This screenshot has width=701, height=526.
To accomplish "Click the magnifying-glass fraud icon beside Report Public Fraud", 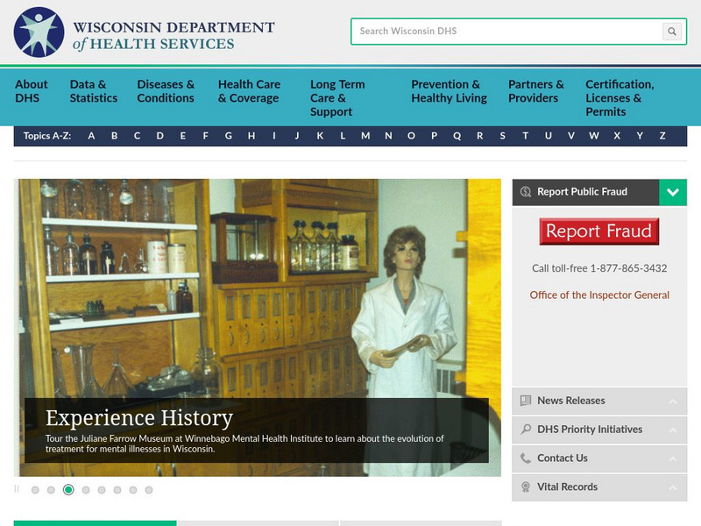I will (527, 189).
